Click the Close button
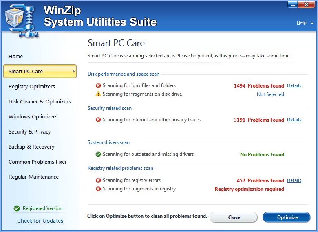 (234, 217)
